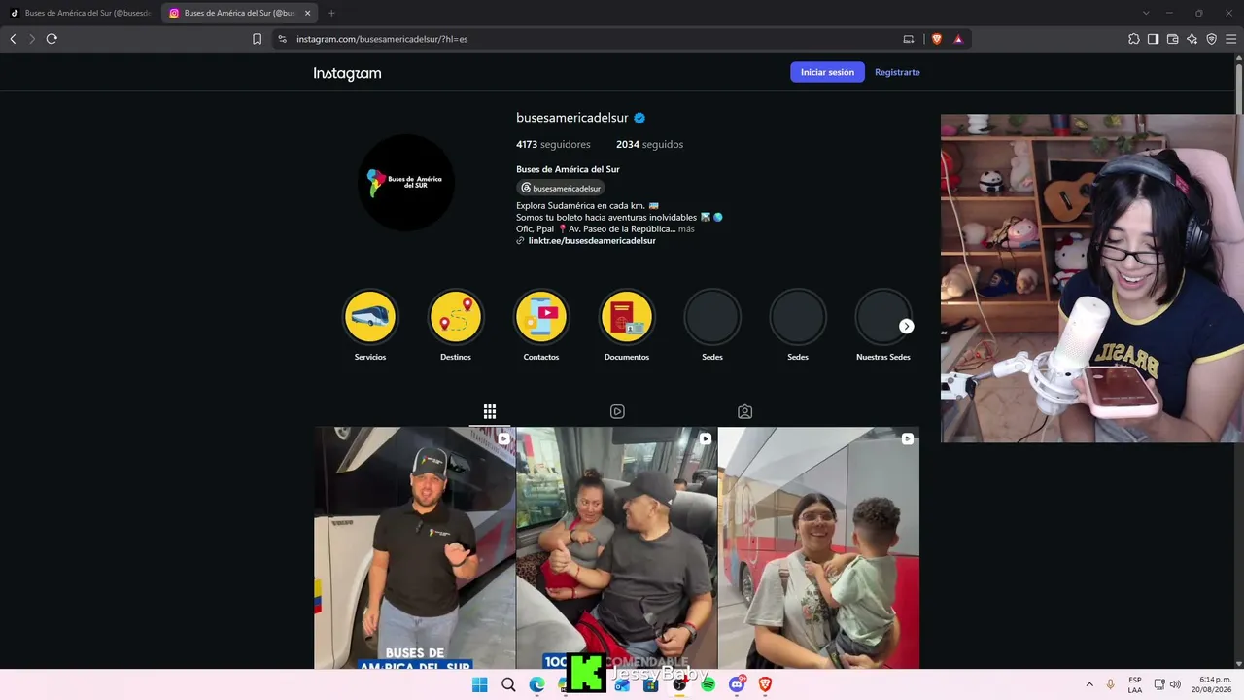Select the posts grid tab

coord(490,411)
